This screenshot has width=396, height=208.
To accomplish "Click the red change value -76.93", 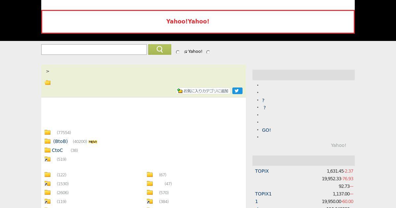I will coord(347,179).
